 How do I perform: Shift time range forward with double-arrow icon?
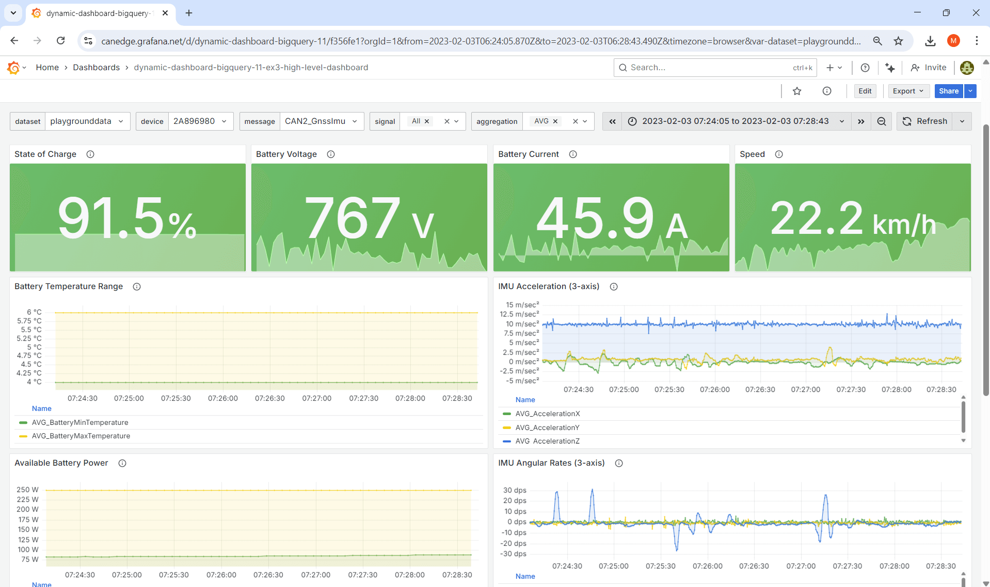[861, 121]
